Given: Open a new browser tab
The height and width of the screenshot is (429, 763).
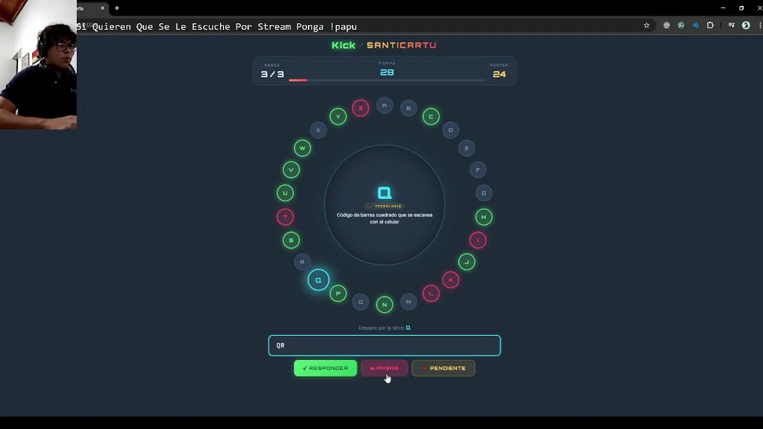Looking at the screenshot, I should click(117, 8).
